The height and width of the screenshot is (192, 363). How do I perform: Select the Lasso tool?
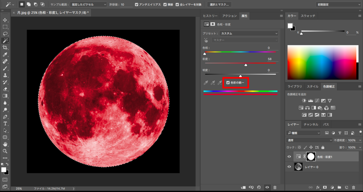pyautogui.click(x=5, y=34)
